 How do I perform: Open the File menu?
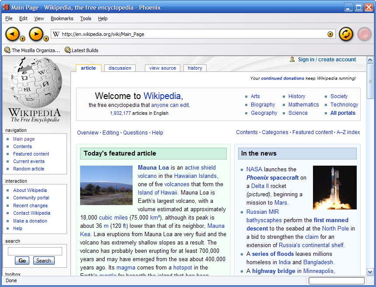pyautogui.click(x=9, y=18)
